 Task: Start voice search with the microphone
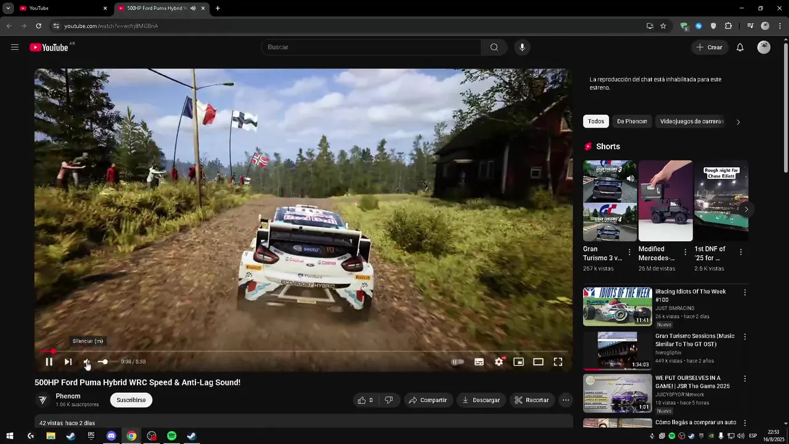click(522, 47)
